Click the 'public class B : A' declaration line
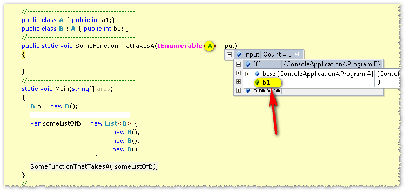This screenshot has width=409, height=195. (x=76, y=29)
